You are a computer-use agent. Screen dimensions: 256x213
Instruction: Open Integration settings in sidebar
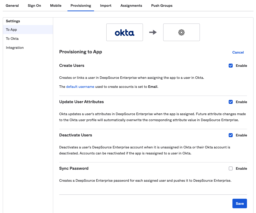[x=28, y=48]
